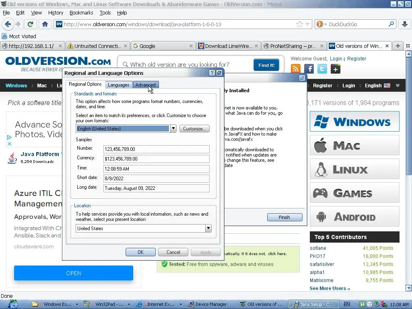
Task: Click the Start button on taskbar
Action: pyautogui.click(x=13, y=304)
